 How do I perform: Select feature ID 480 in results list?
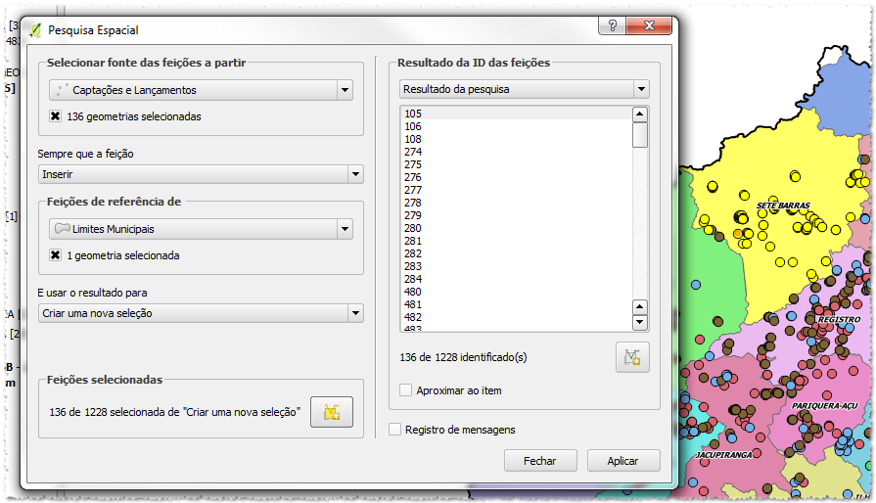(x=413, y=292)
